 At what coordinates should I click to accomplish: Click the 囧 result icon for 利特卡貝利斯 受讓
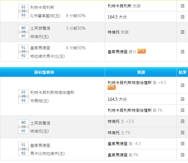pyautogui.click(x=182, y=6)
